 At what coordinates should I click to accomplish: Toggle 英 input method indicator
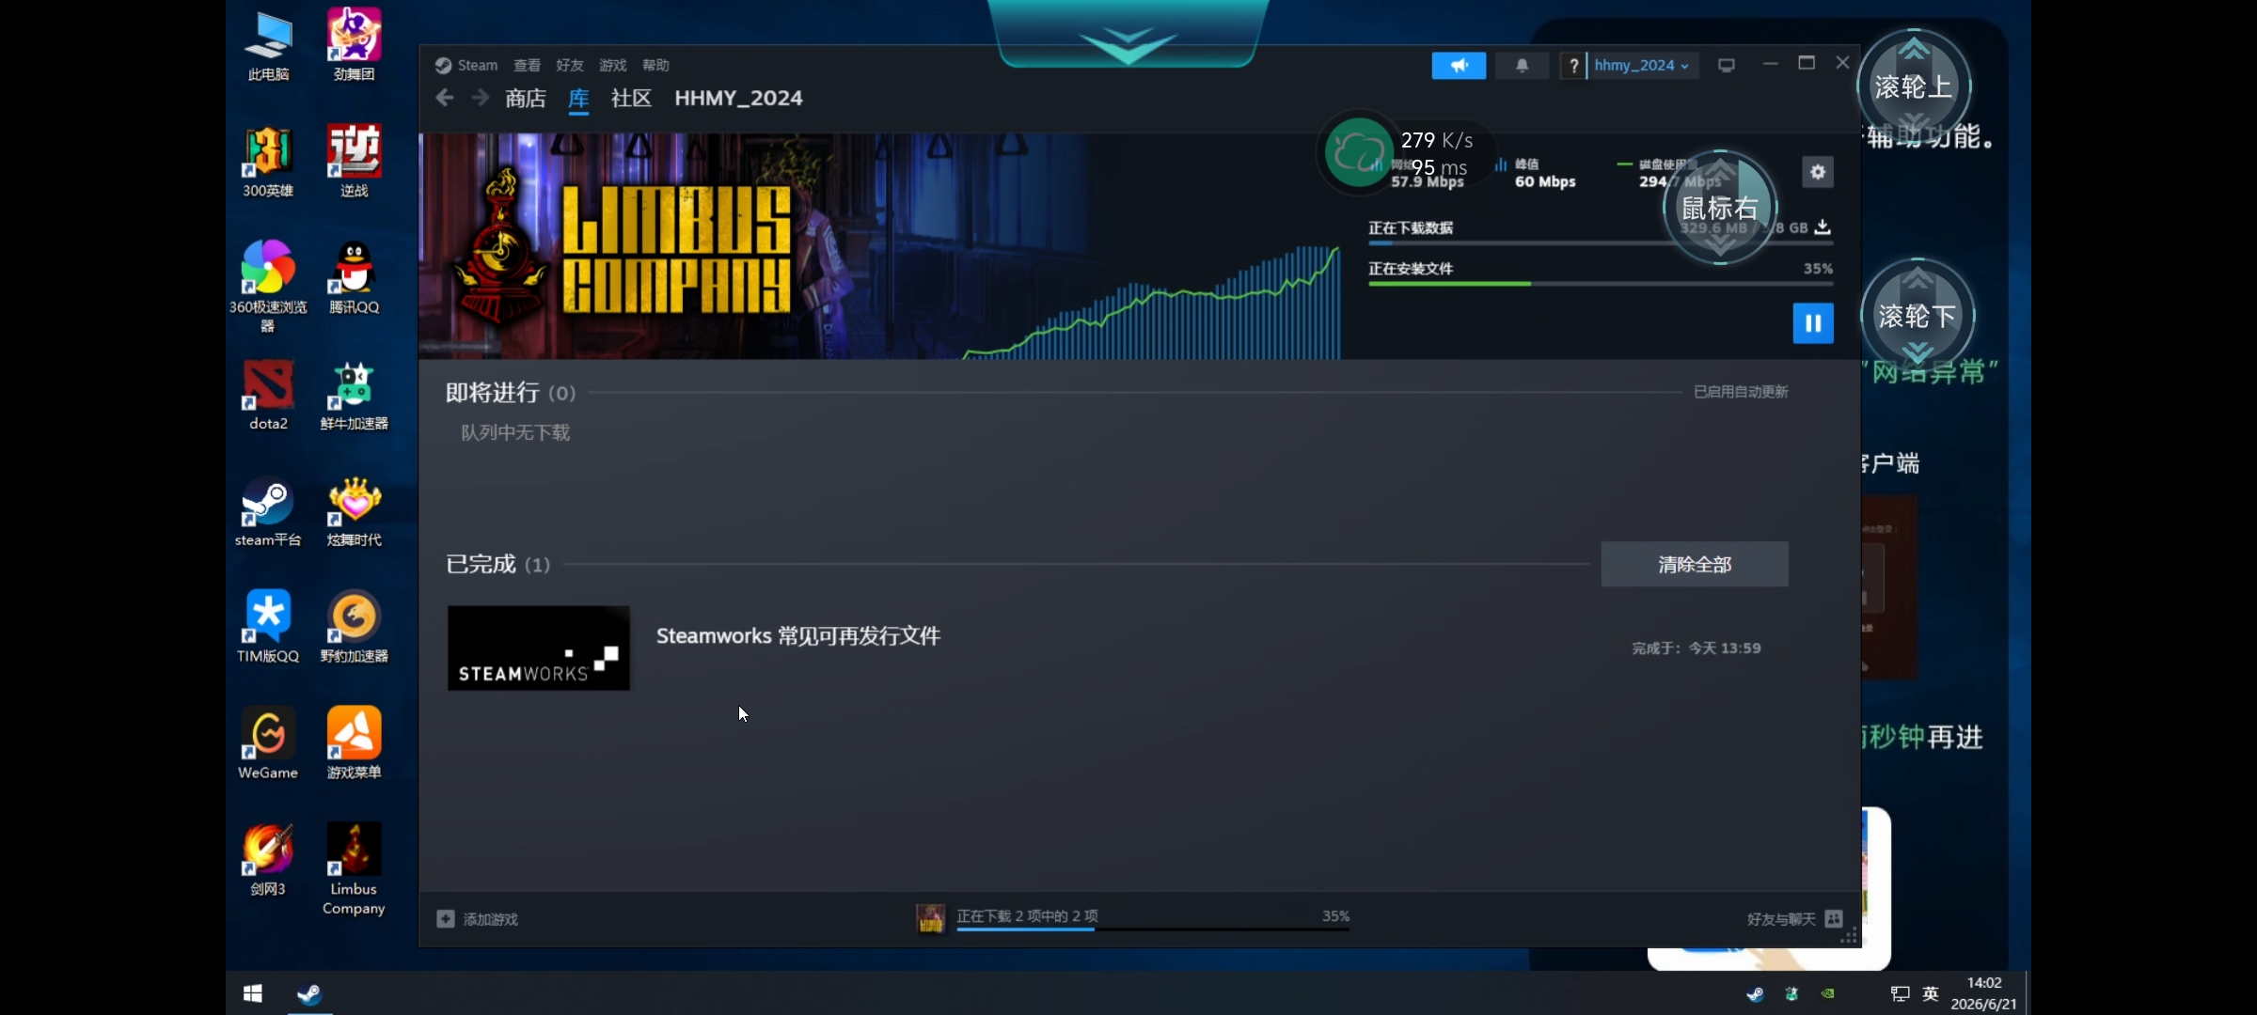(x=1931, y=993)
